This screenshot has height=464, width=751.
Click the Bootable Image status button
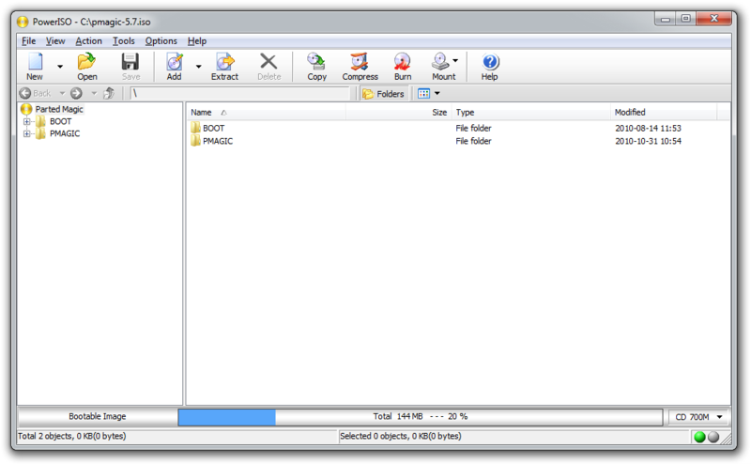point(98,416)
